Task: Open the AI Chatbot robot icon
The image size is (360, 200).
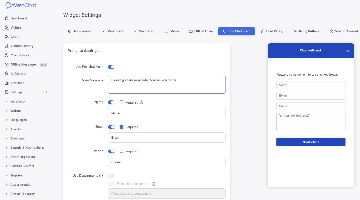Action: (x=7, y=74)
